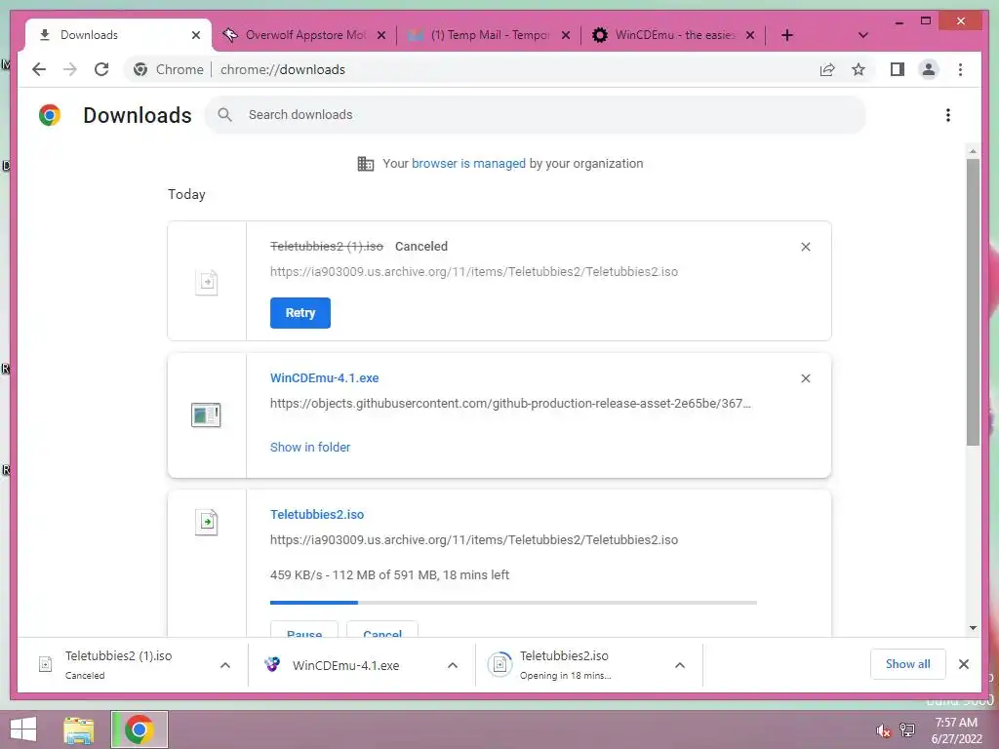Open File Explorer from taskbar

[x=79, y=729]
